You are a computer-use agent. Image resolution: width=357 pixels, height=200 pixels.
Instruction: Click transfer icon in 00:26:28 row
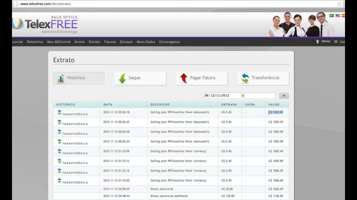[x=59, y=131]
